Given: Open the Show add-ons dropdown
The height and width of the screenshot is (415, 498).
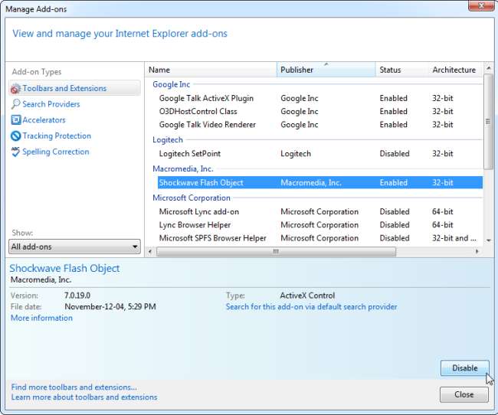Looking at the screenshot, I should 74,247.
